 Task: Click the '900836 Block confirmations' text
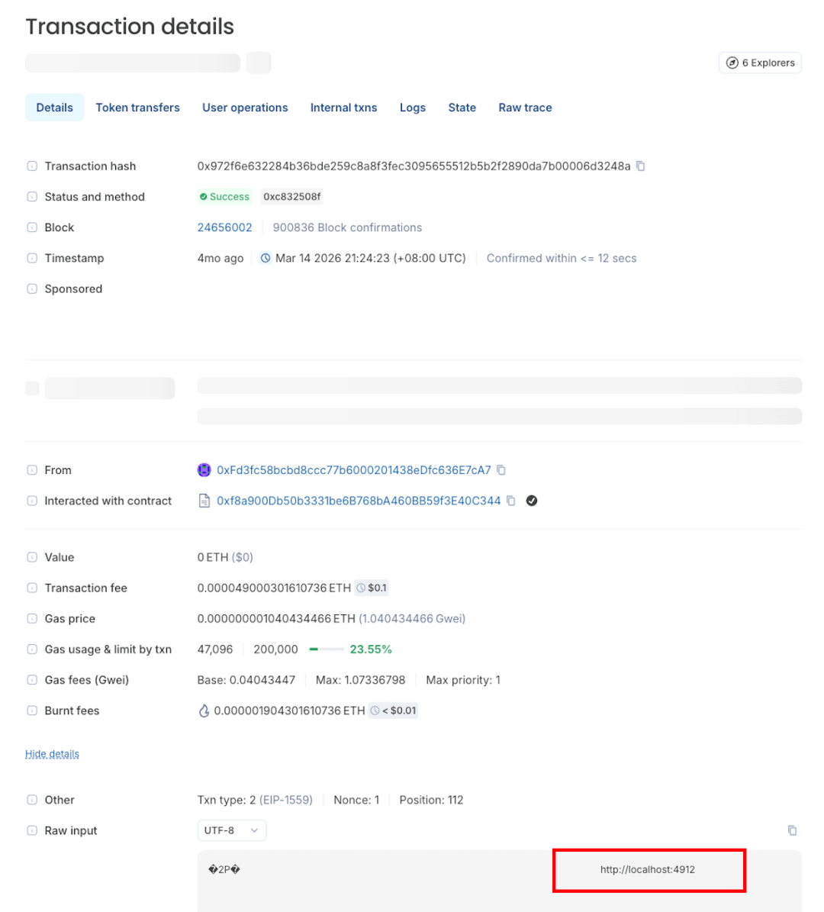tap(347, 227)
